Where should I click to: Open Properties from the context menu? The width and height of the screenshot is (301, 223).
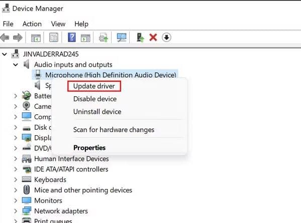(89, 148)
